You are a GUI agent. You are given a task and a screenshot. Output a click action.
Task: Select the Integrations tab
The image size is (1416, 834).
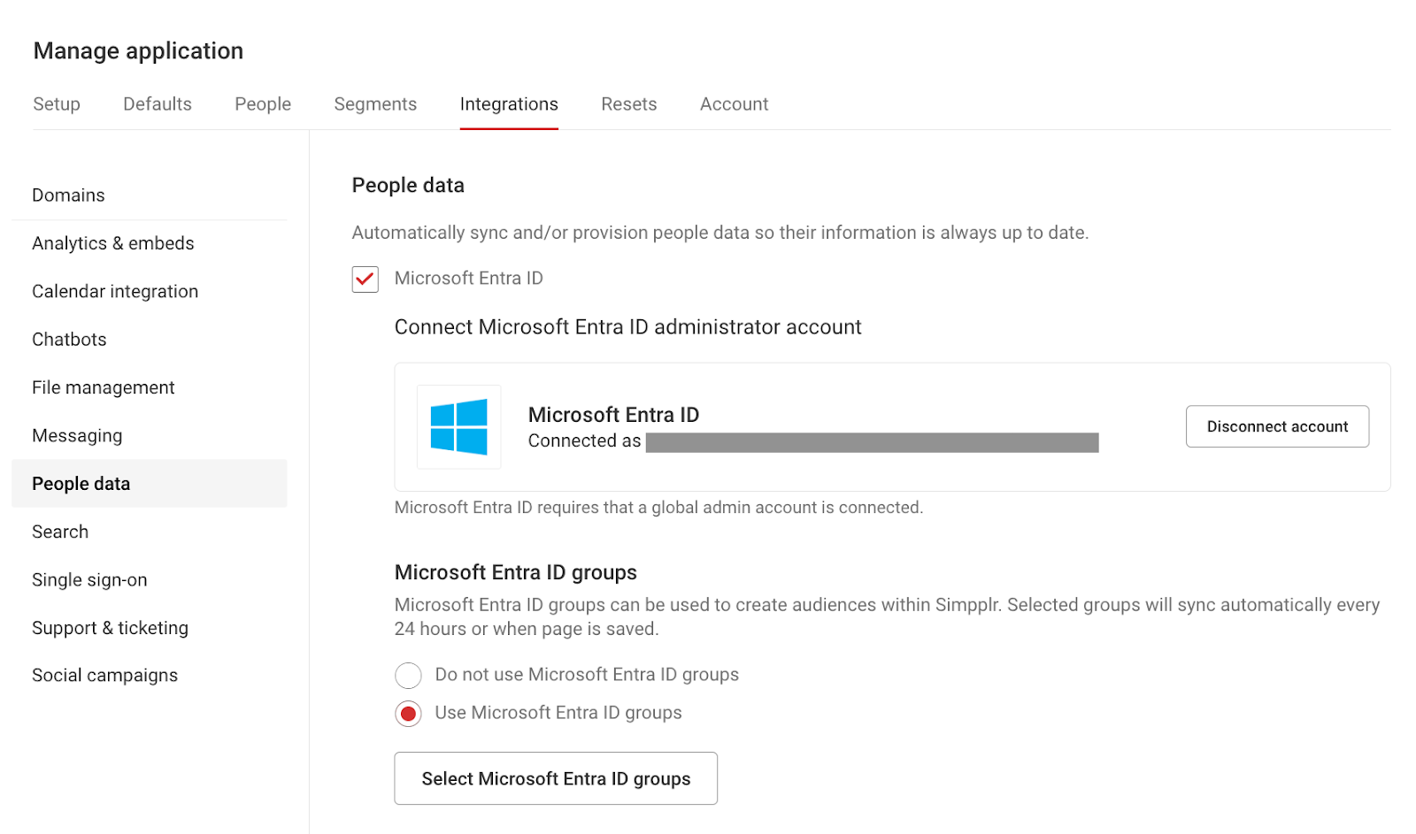509,104
